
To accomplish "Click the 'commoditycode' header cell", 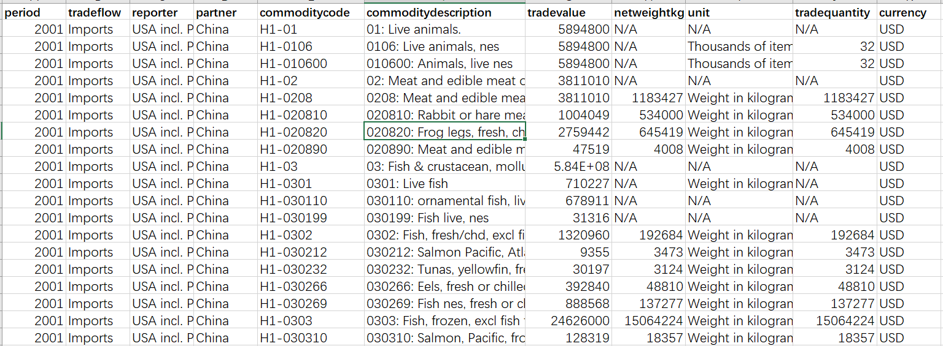I will click(x=311, y=13).
